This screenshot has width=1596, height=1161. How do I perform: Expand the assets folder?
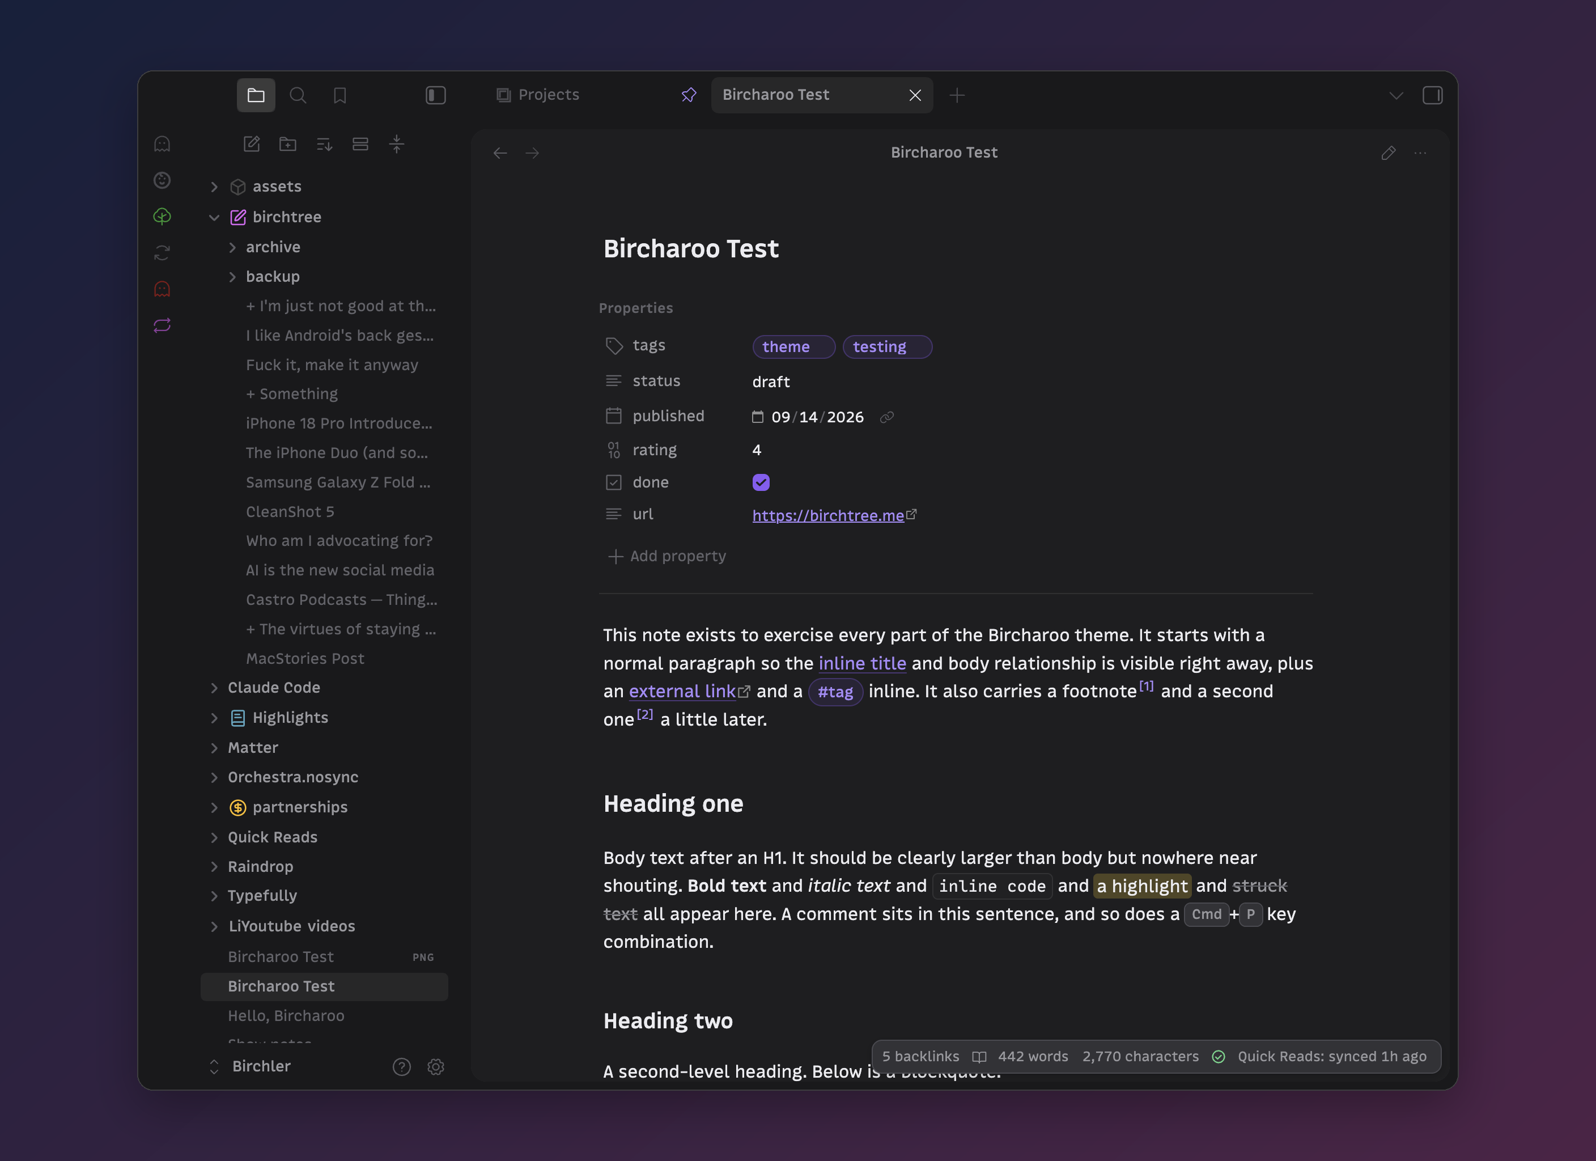[x=215, y=187]
